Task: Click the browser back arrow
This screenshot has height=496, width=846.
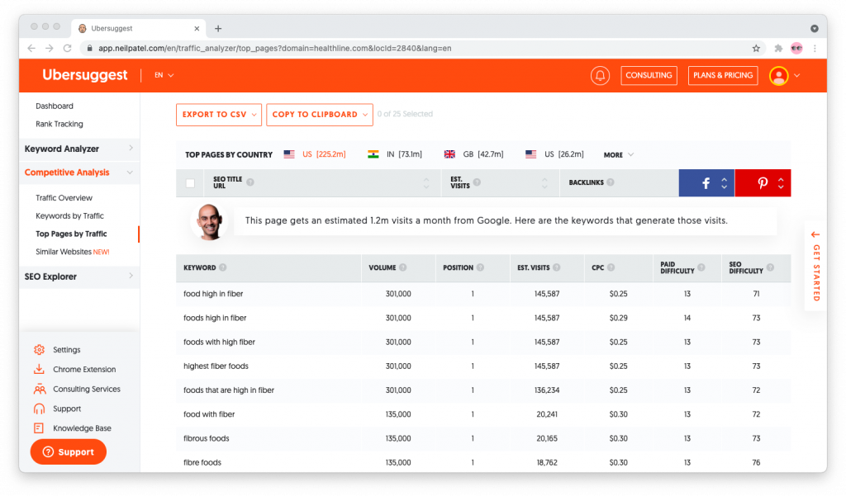Action: [x=31, y=48]
